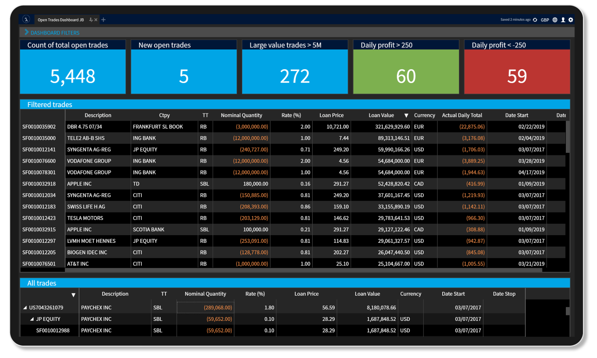Click the TT column header in Filtered trades
597x358 pixels.
206,115
